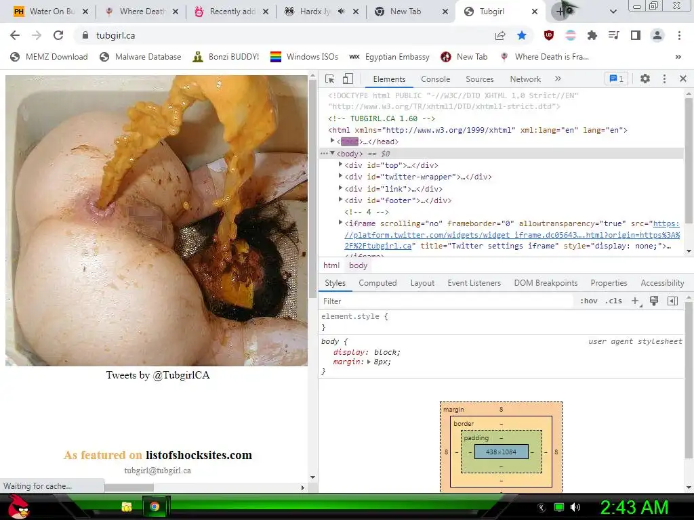Go back using the browser back arrow
694x520 pixels.
click(15, 35)
